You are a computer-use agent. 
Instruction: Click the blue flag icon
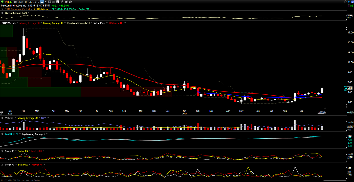click(x=349, y=2)
